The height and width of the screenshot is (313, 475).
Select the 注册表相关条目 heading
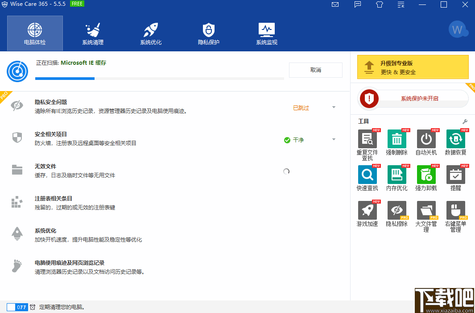pyautogui.click(x=54, y=199)
